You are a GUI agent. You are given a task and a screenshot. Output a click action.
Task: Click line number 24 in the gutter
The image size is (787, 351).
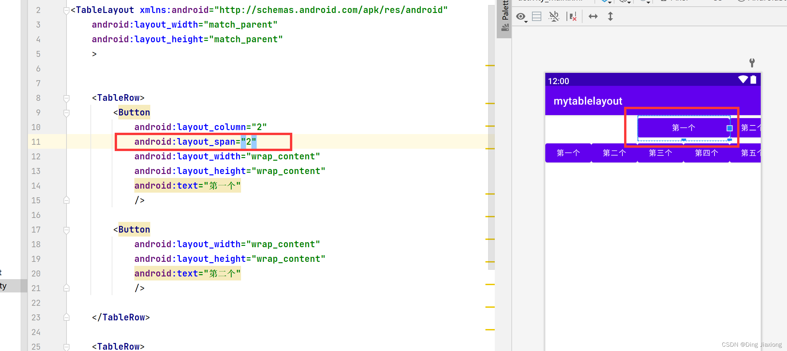click(x=36, y=332)
